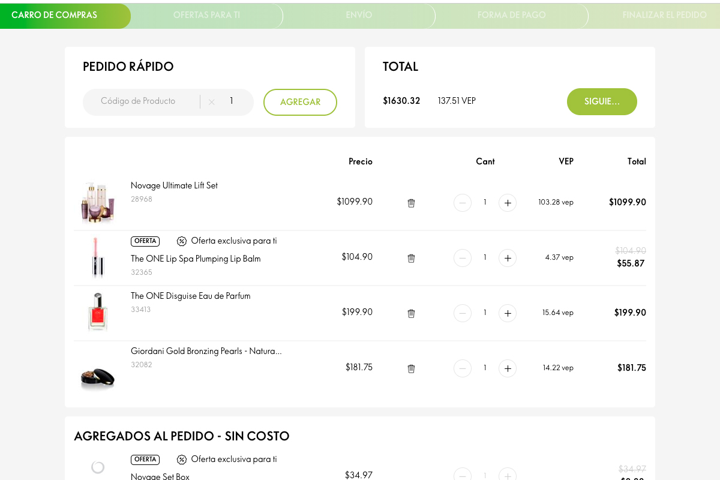Click the OFERTA badge on Lip Balm row
This screenshot has width=720, height=480.
(145, 241)
